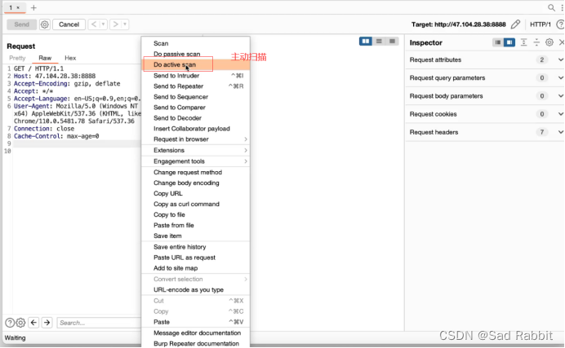Choose Send to Repeater menu item

pyautogui.click(x=196, y=86)
